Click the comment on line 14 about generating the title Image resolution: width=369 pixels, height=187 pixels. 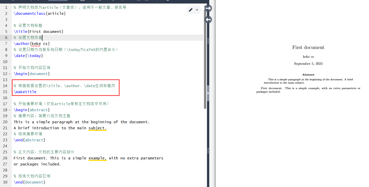[64, 86]
